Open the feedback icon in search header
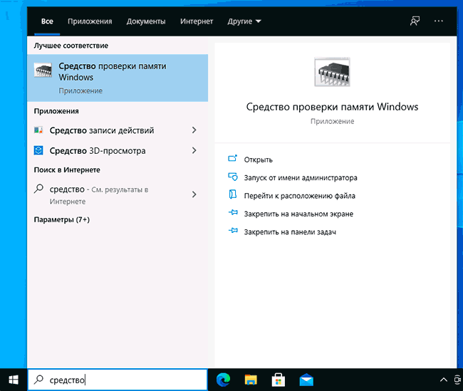The height and width of the screenshot is (391, 463). pyautogui.click(x=415, y=21)
